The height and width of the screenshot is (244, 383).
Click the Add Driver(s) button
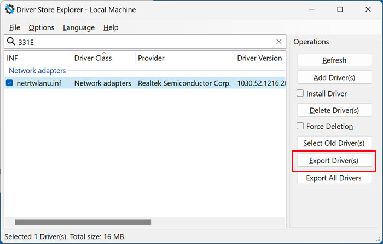click(x=334, y=77)
